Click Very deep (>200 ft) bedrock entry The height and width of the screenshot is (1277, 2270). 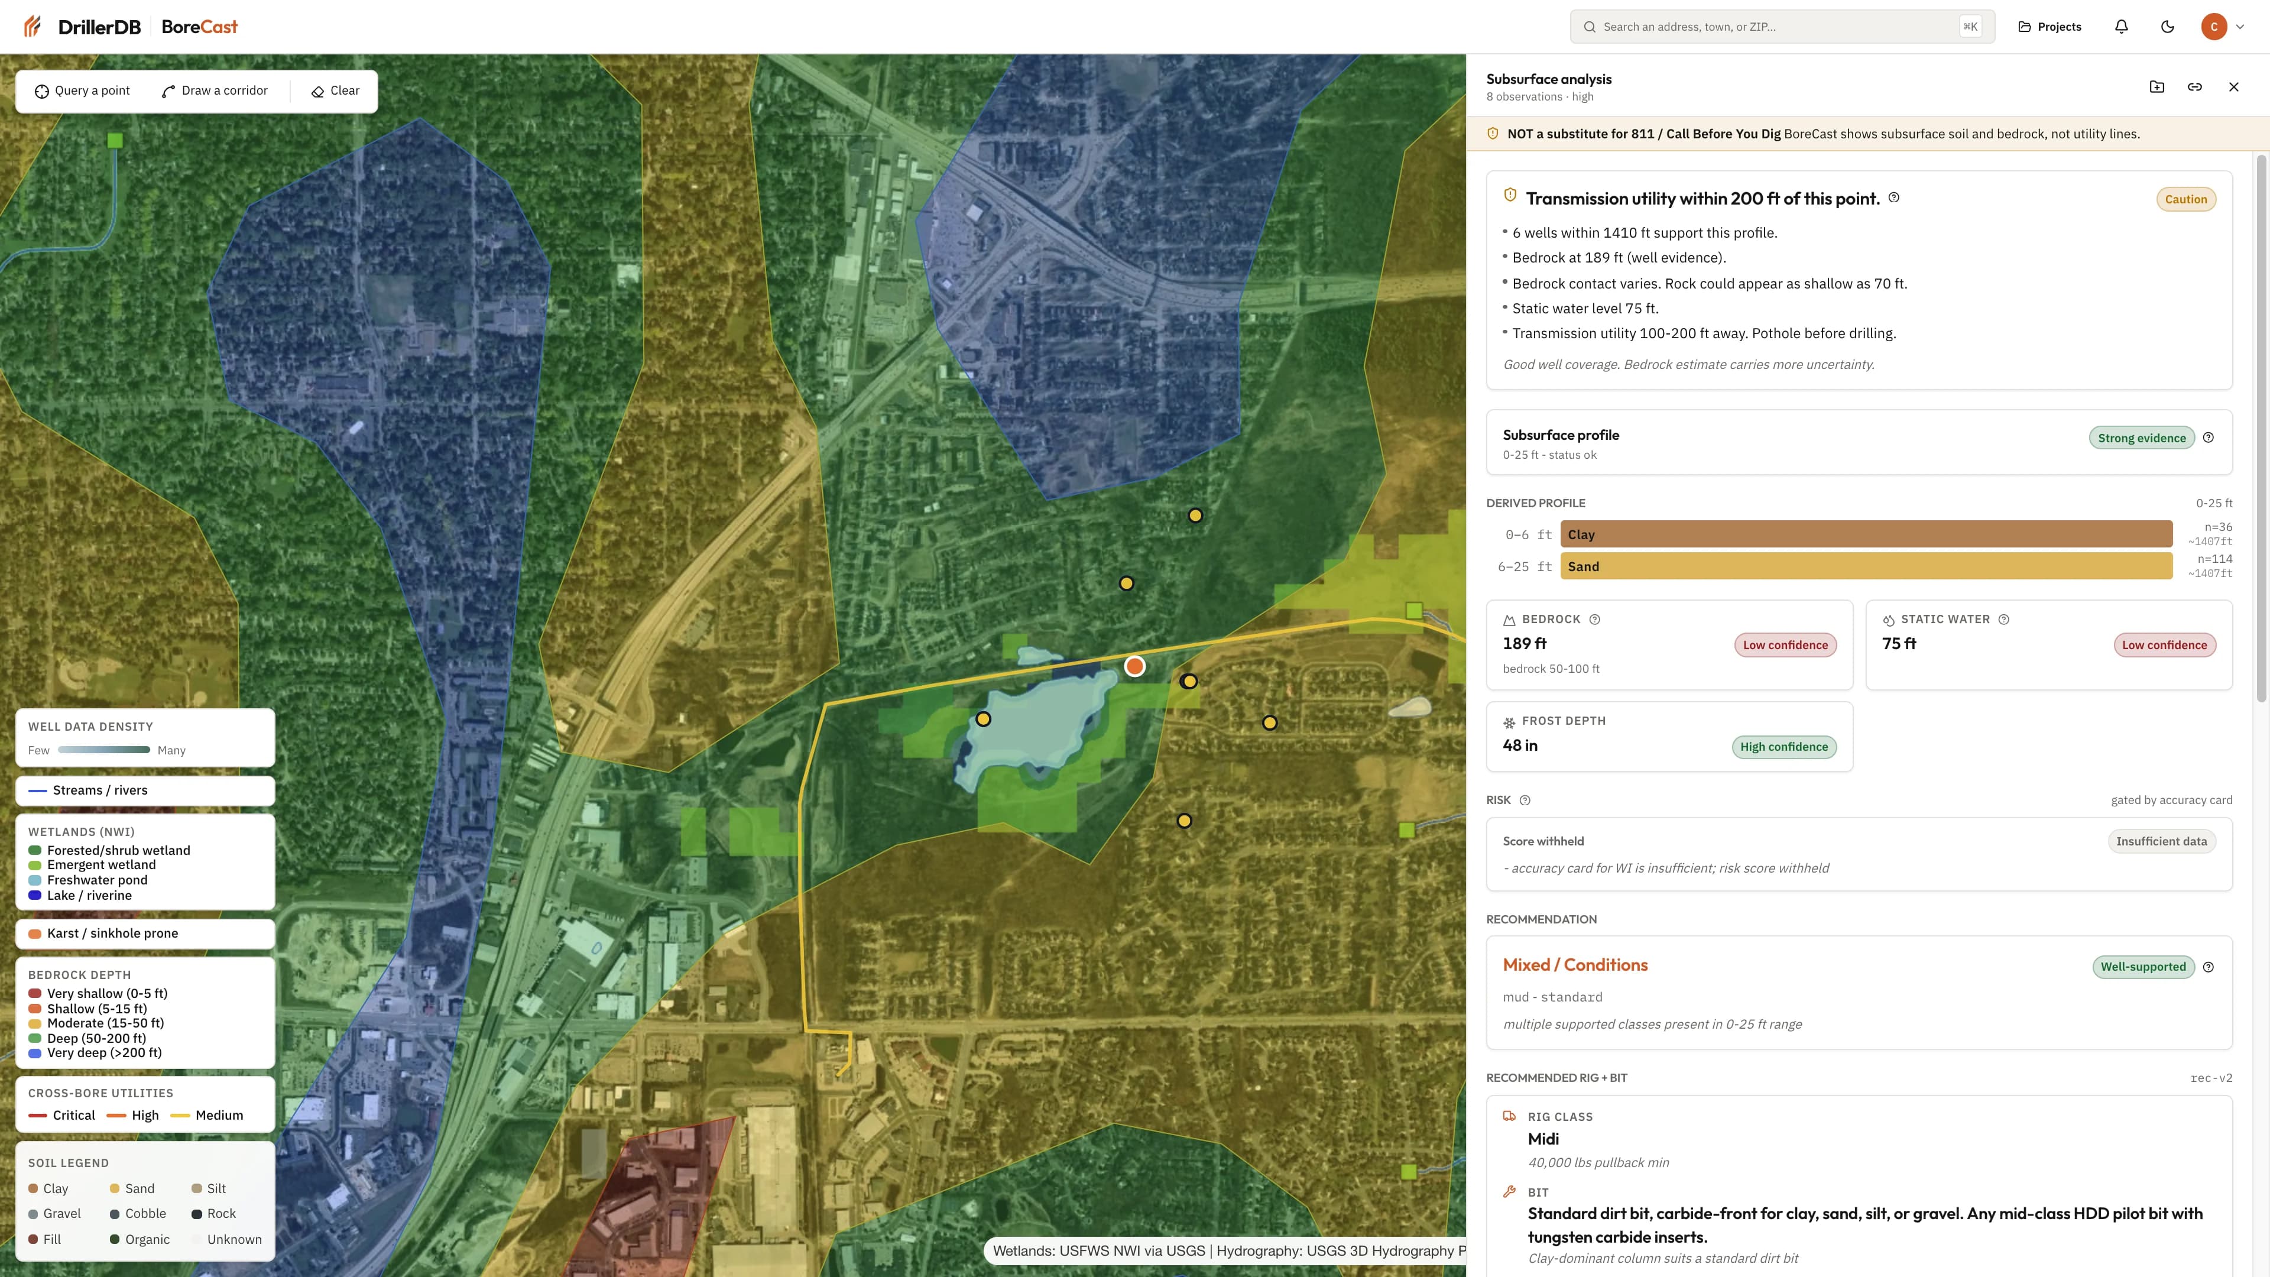coord(95,1053)
